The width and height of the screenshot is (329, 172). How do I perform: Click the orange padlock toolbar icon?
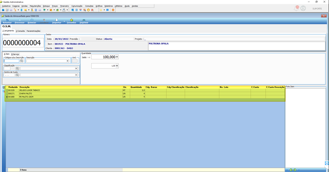pyautogui.click(x=88, y=10)
